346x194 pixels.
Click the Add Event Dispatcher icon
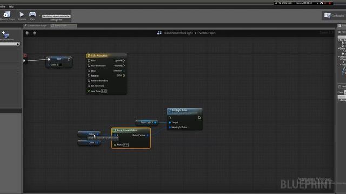pyautogui.click(x=5, y=34)
